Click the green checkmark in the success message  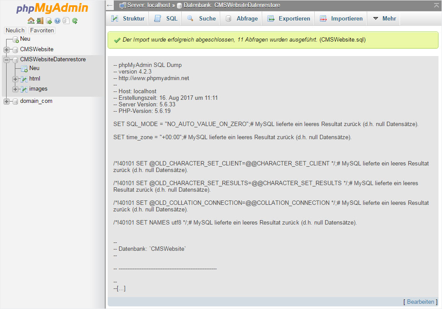coord(117,40)
